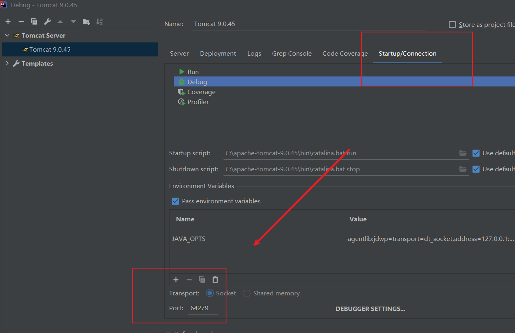Screen dimensions: 515x333
Task: Open DEBUGGER SETTINGS link
Action: click(370, 309)
